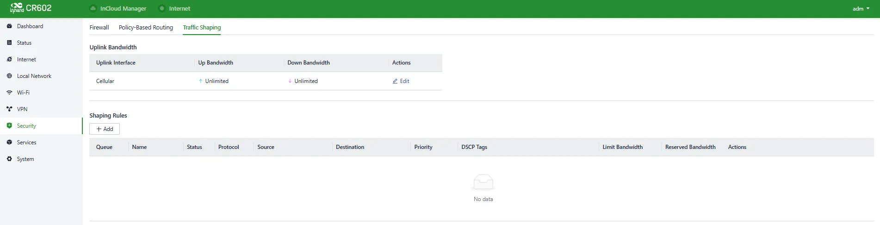Screen dimensions: 880x225
Task: Click the Security shield icon
Action: [x=9, y=126]
